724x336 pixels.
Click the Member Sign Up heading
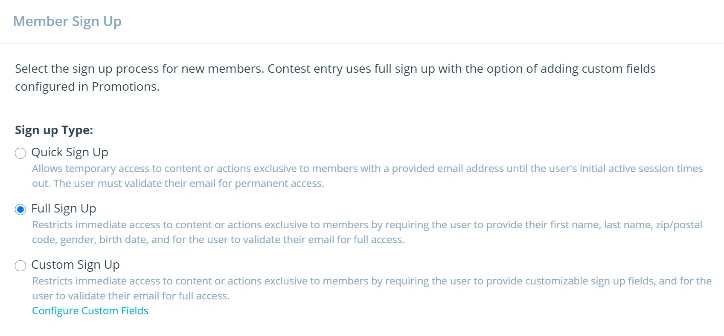(x=67, y=21)
